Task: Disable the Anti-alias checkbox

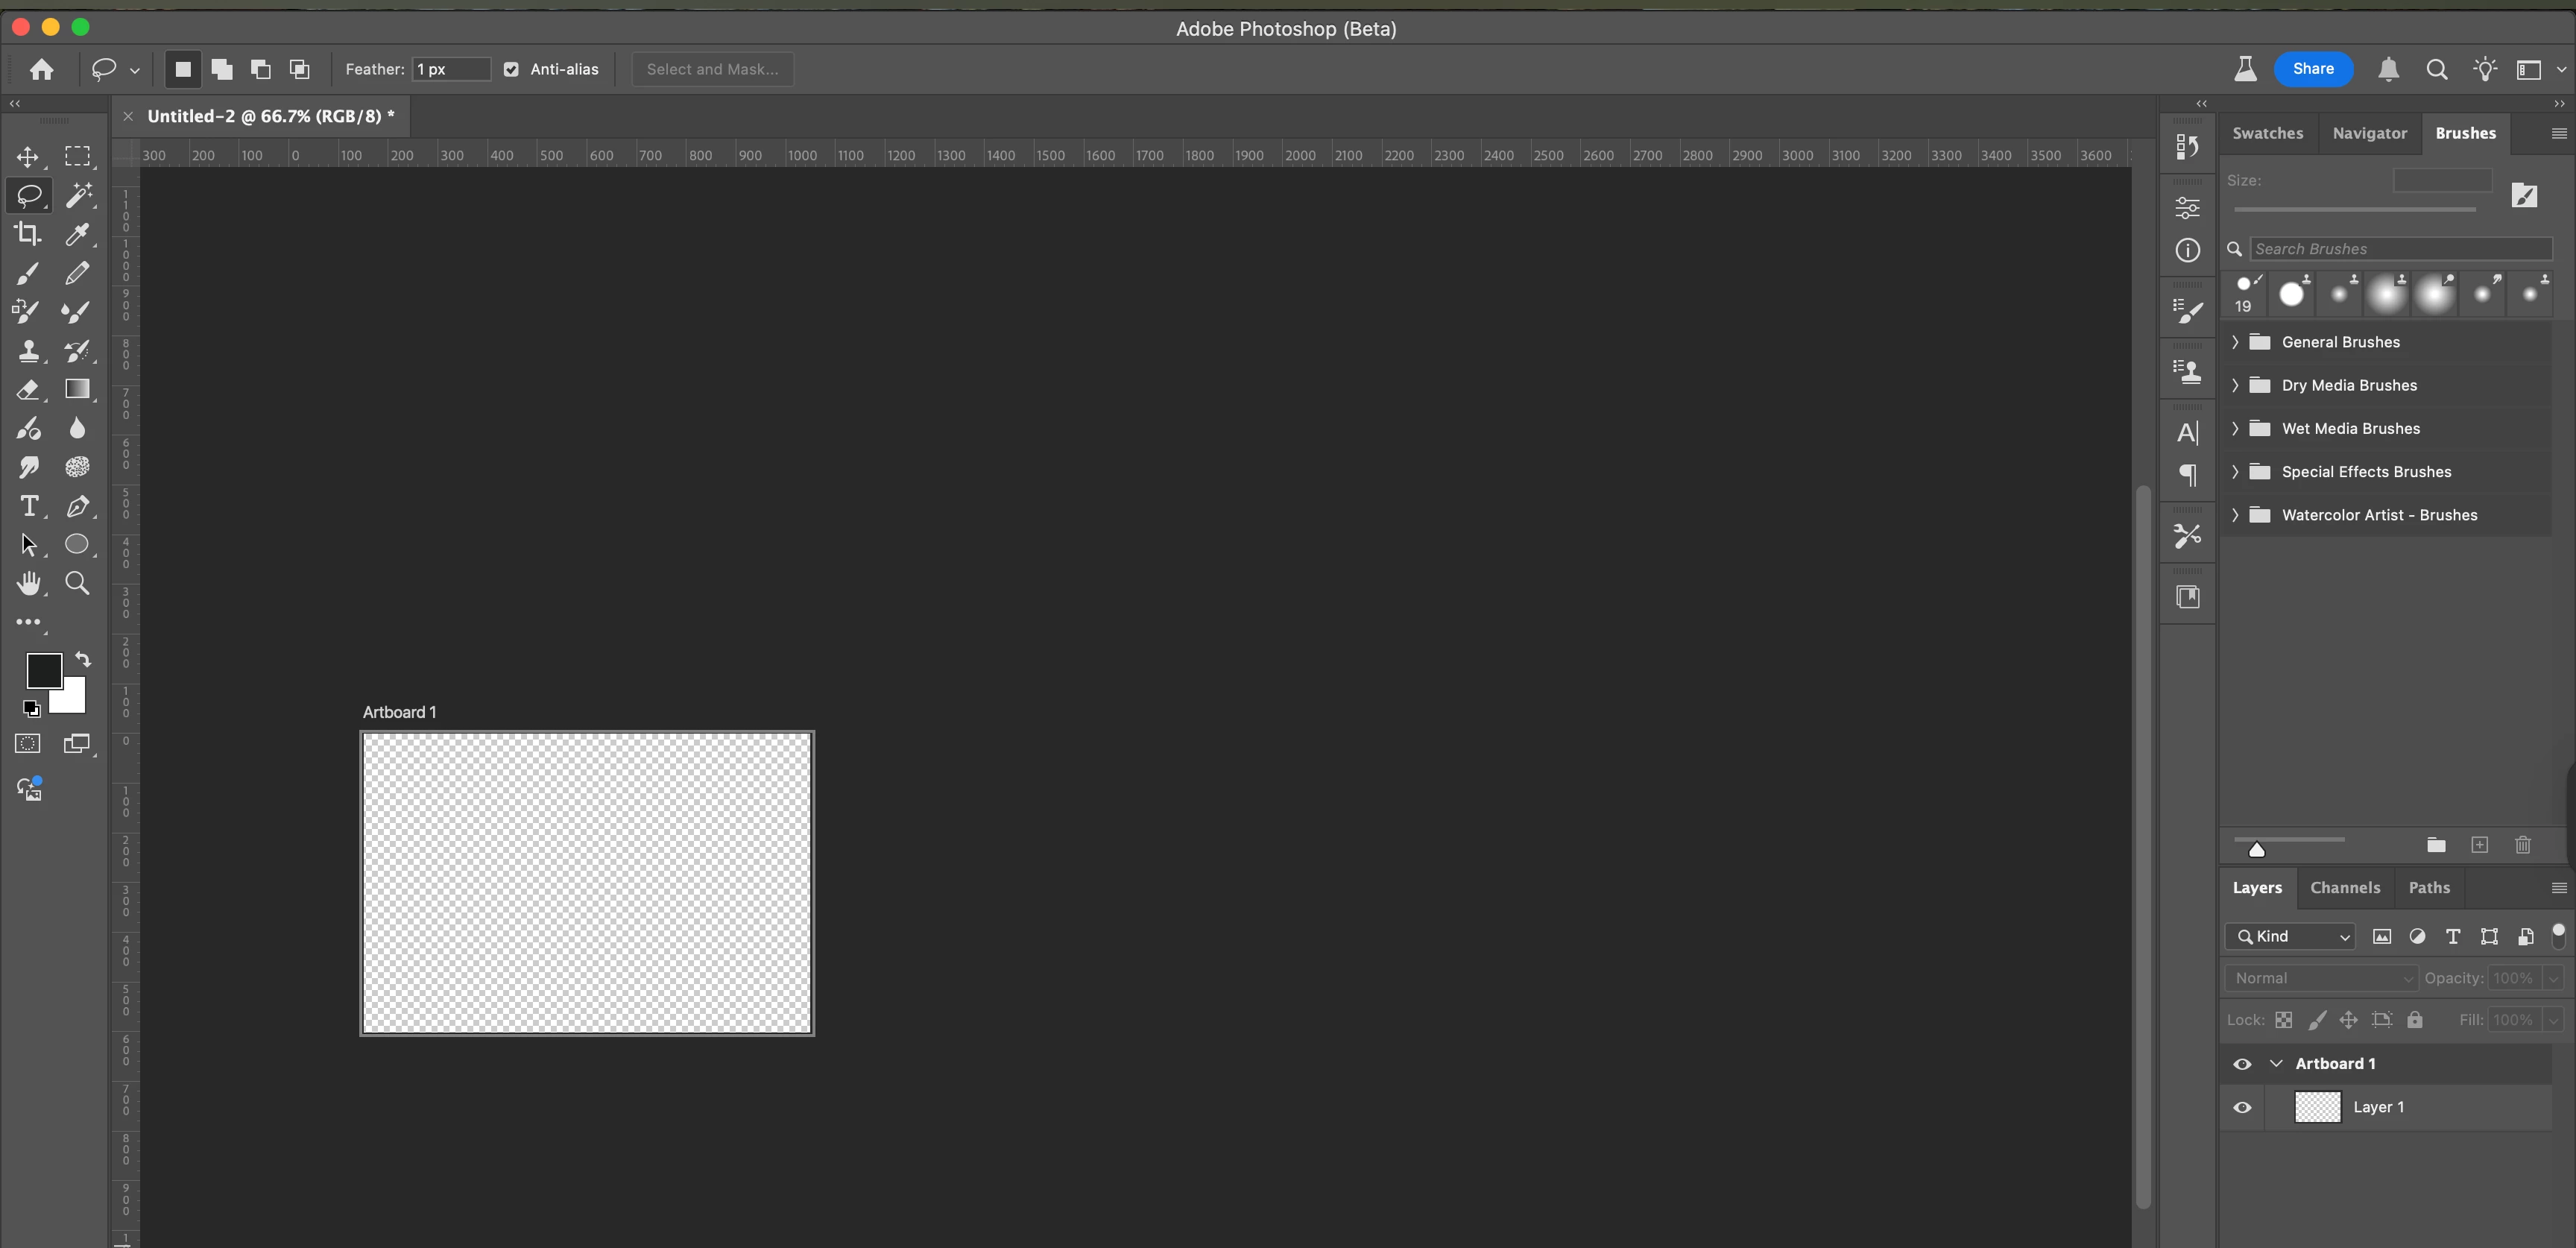Action: point(511,69)
